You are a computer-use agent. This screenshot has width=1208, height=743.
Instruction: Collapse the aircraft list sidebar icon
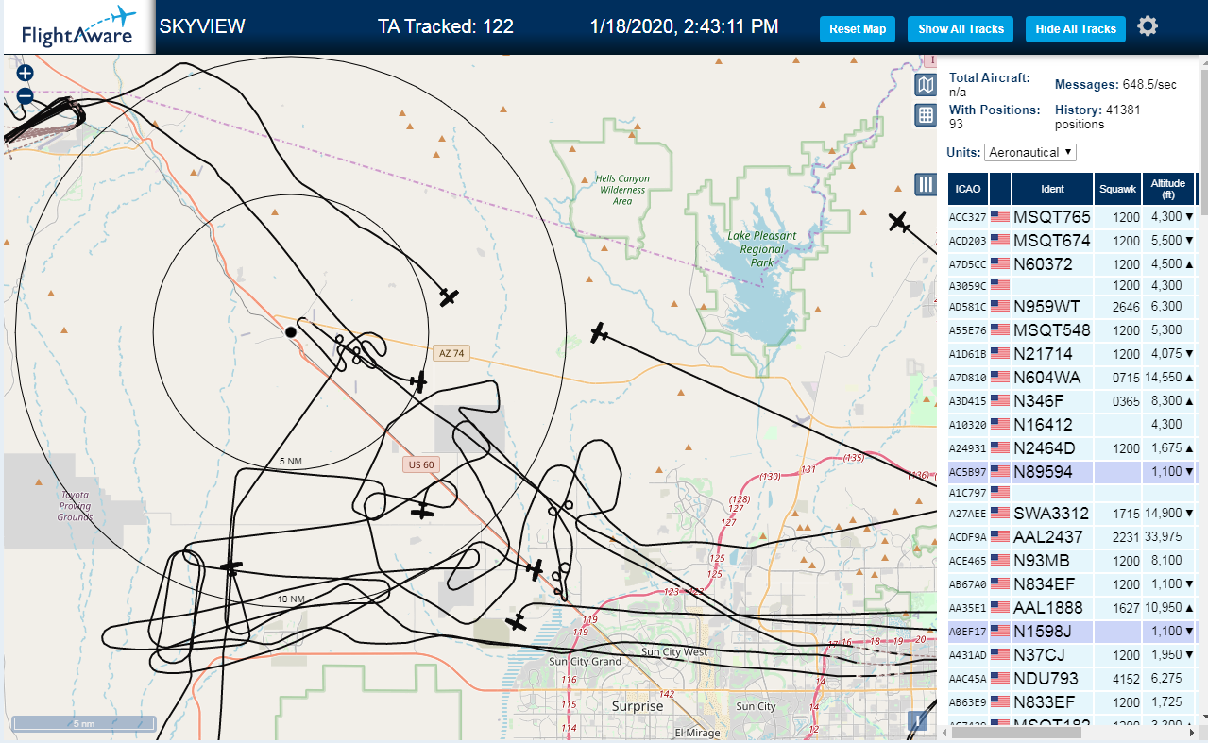tap(926, 184)
